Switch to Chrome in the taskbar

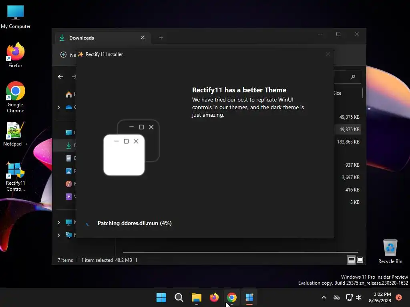coord(232,297)
